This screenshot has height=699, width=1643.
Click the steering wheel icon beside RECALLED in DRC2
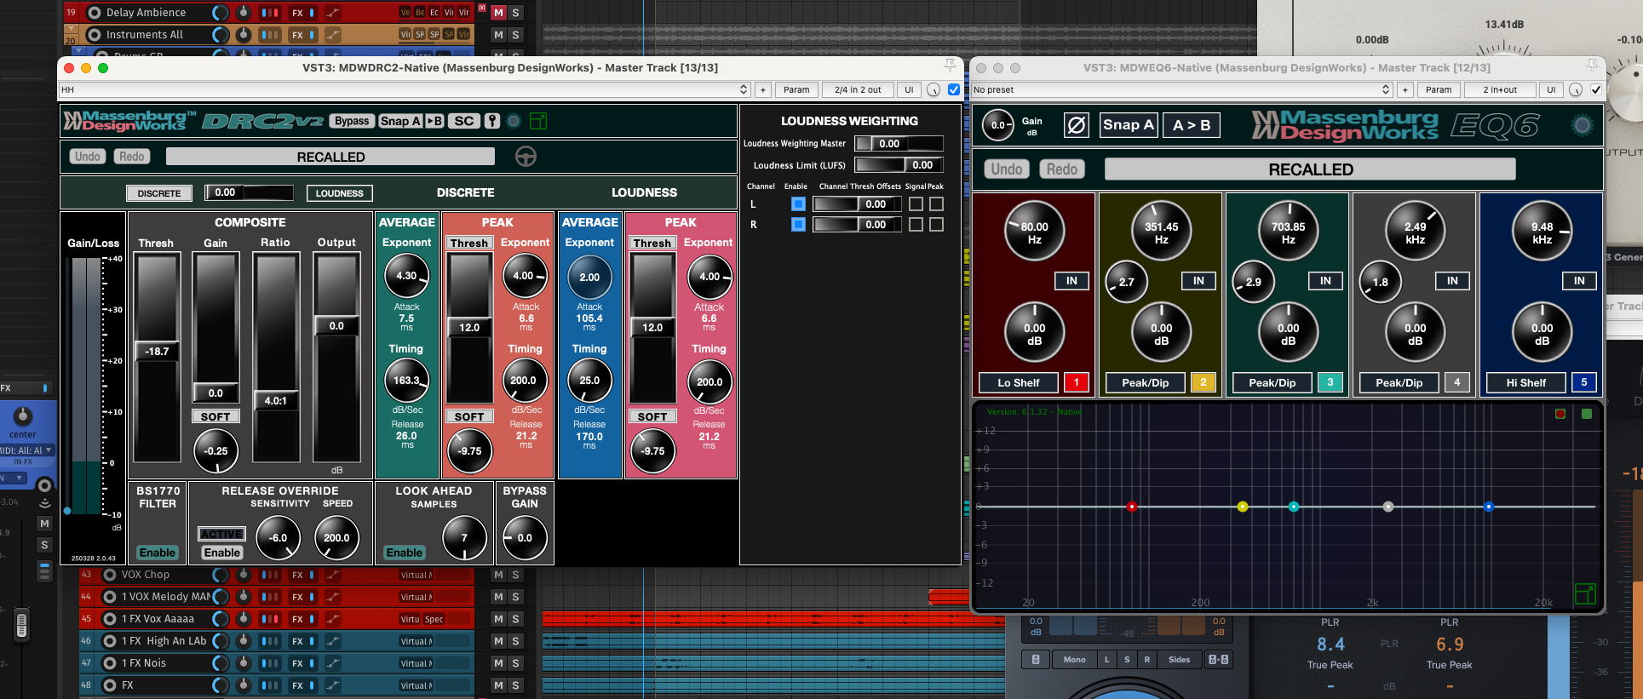pos(526,157)
